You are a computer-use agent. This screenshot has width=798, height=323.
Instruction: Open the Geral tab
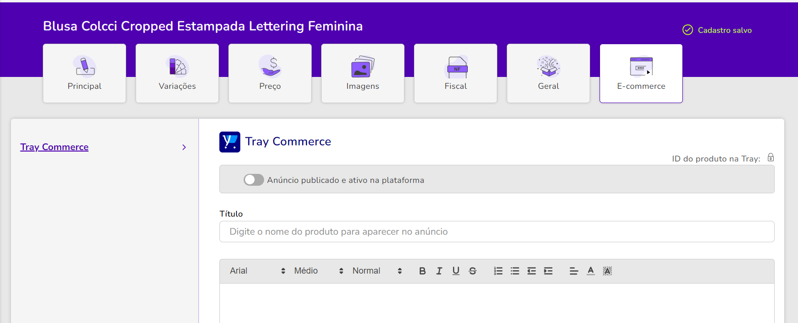click(548, 73)
